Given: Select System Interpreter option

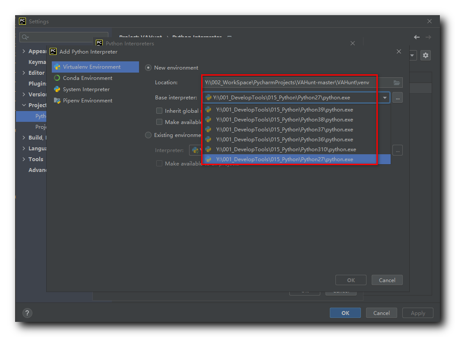Looking at the screenshot, I should coord(86,89).
